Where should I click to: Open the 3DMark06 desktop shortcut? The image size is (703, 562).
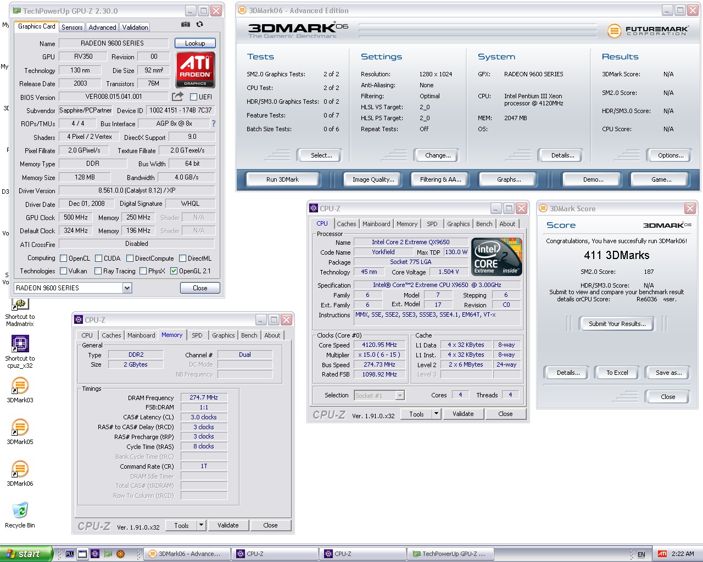[20, 474]
